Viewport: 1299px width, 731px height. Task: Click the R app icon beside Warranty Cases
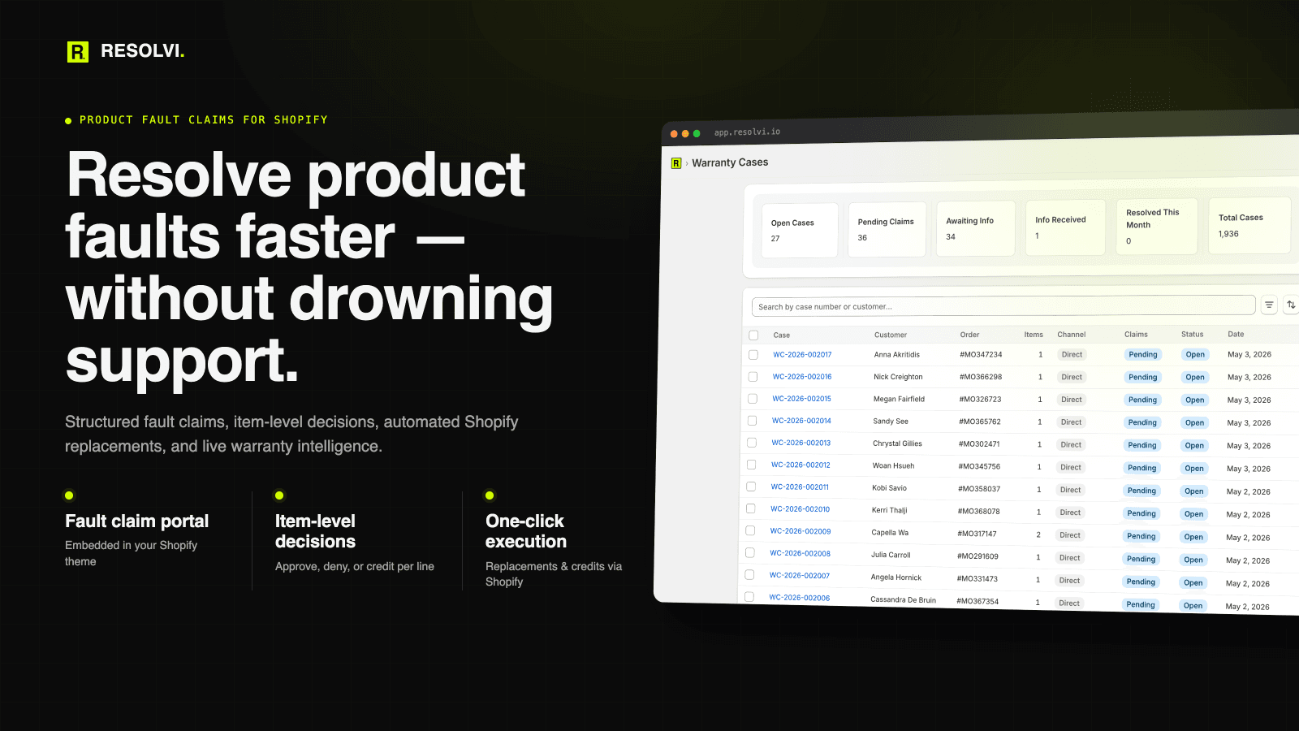[x=676, y=163]
